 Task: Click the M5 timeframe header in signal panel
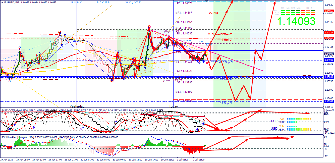pyautogui.click(x=288, y=8)
